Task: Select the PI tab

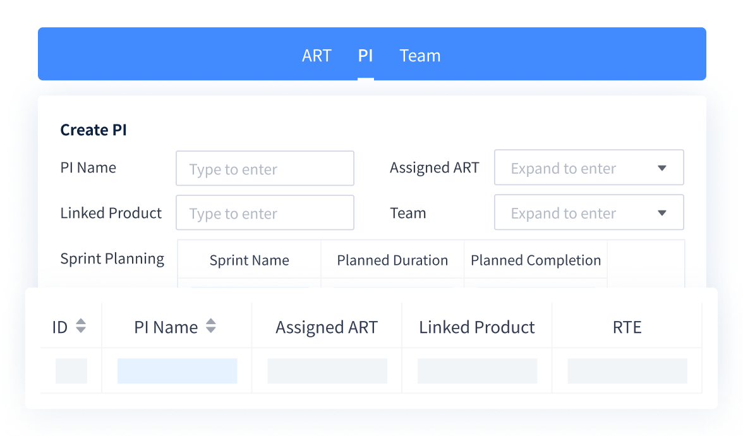Action: [x=365, y=56]
